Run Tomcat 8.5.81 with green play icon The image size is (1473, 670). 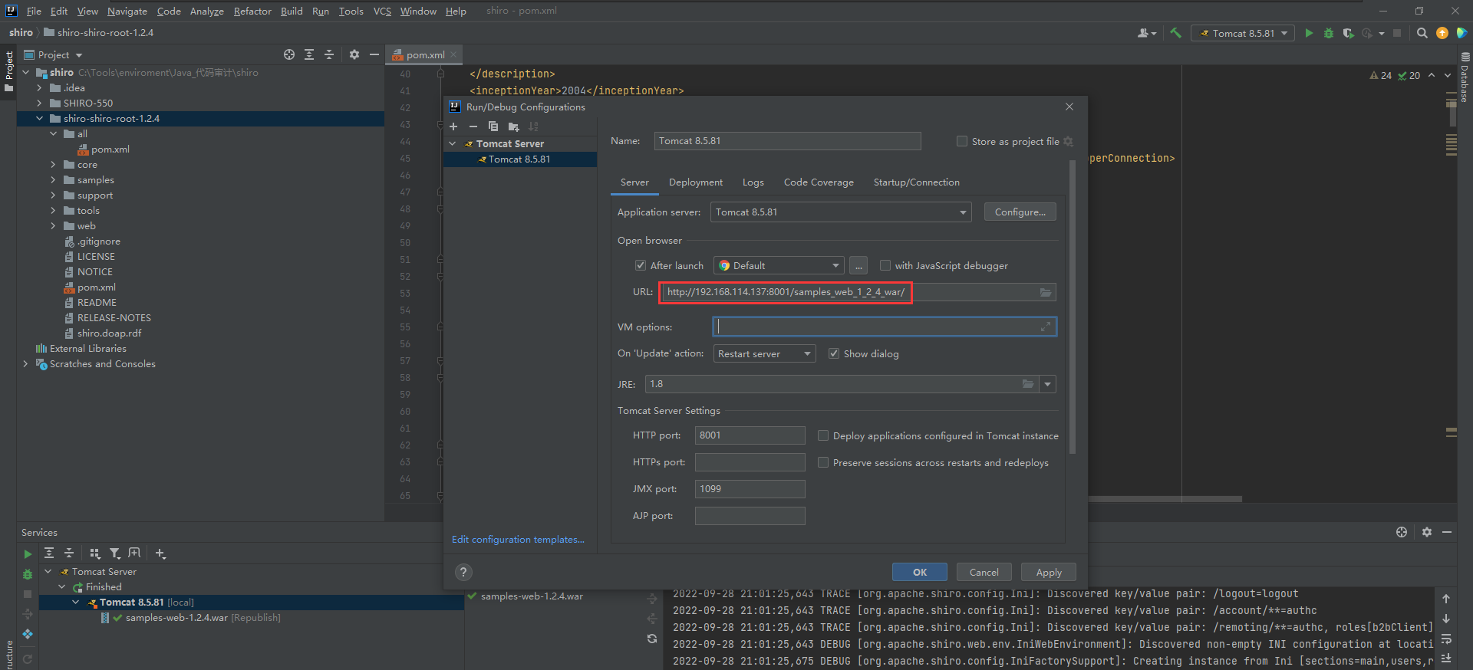click(x=1309, y=33)
